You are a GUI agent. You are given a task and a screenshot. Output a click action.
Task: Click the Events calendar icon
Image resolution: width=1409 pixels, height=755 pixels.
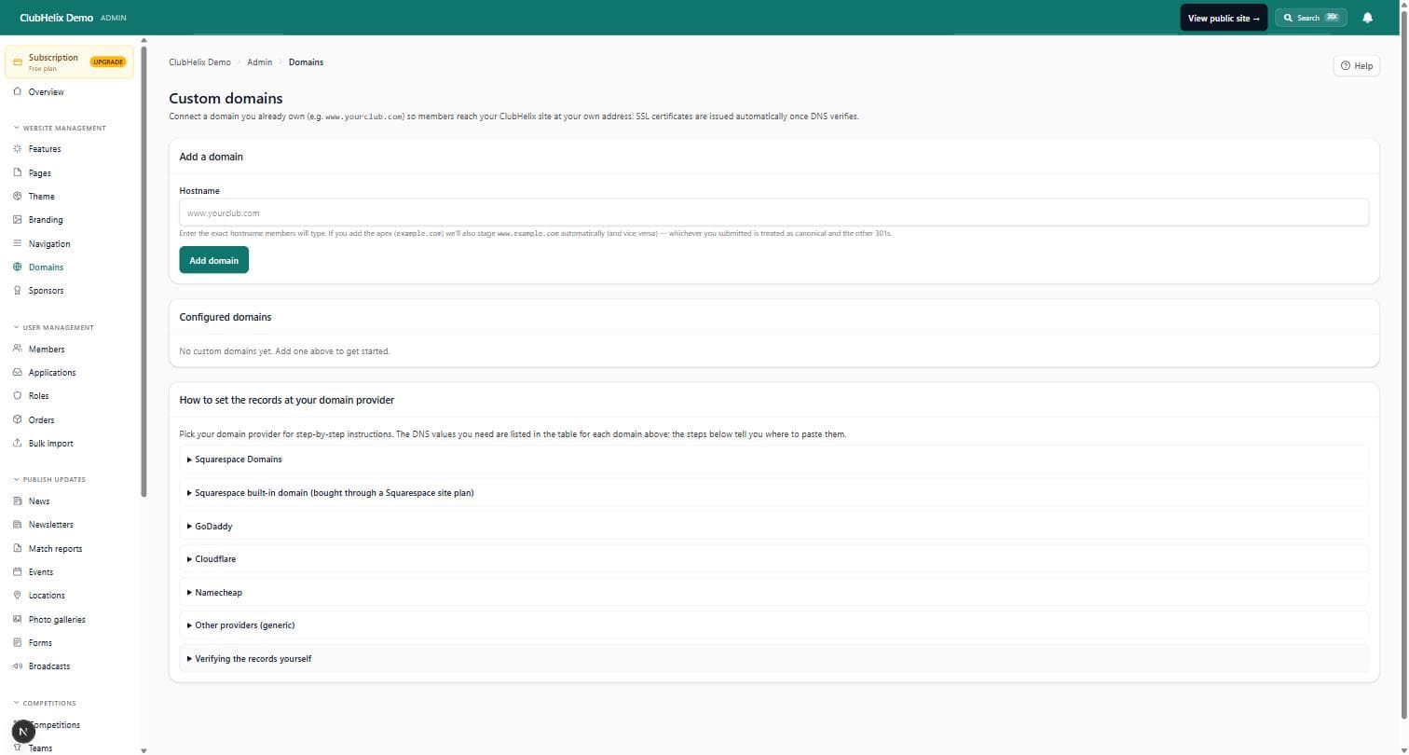click(18, 571)
